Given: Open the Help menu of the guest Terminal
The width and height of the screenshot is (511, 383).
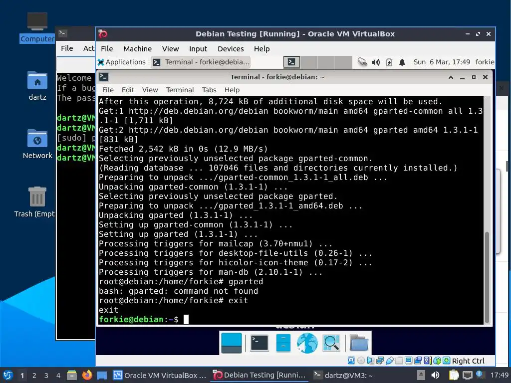Looking at the screenshot, I should (x=232, y=90).
